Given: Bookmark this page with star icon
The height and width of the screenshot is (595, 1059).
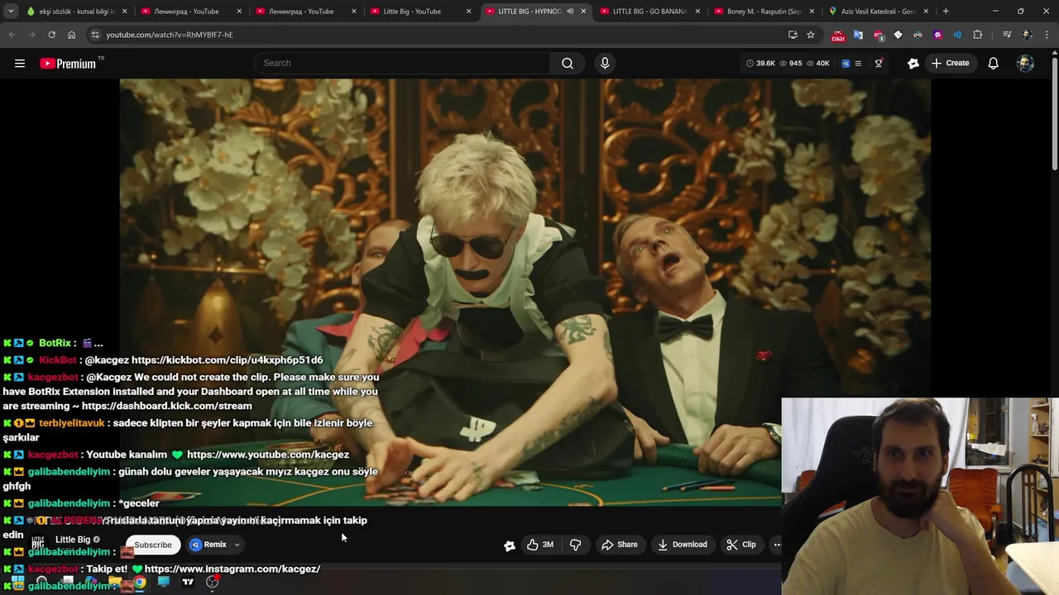Looking at the screenshot, I should click(811, 35).
